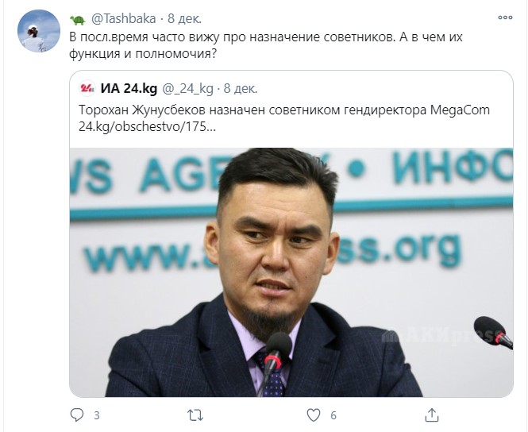
Task: Open the @Tashbaka username link
Action: [123, 19]
